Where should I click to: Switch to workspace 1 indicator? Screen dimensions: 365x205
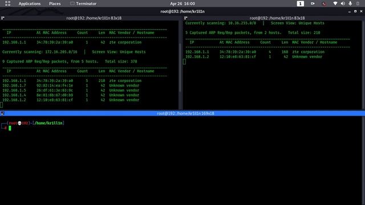(x=301, y=4)
